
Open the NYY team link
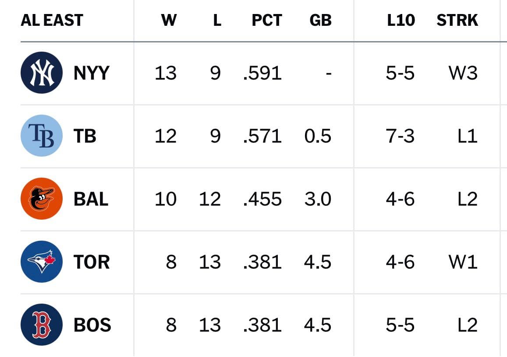[92, 73]
